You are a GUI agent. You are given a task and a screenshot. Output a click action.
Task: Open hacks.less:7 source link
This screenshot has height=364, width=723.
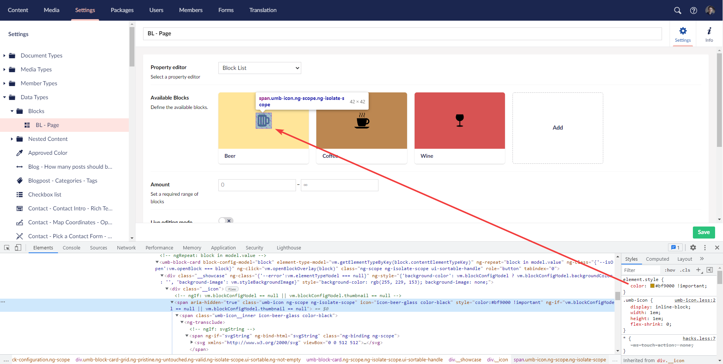pos(699,338)
